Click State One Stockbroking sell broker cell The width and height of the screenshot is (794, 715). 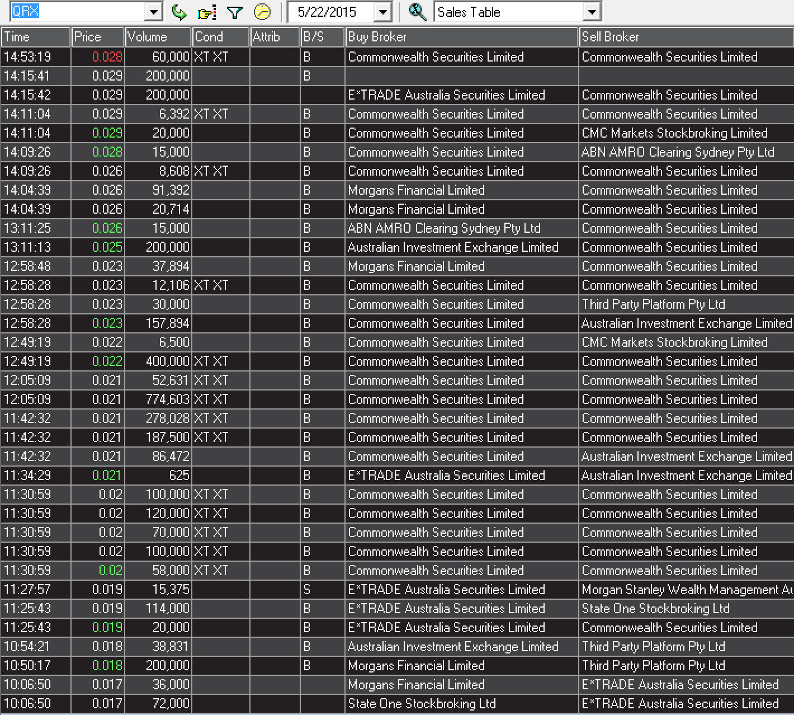pyautogui.click(x=686, y=609)
